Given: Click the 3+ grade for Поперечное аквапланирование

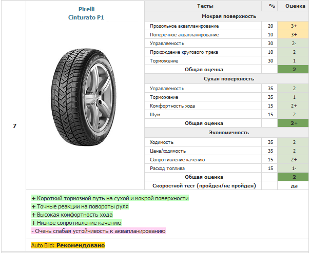Looking at the screenshot, I should [293, 34].
